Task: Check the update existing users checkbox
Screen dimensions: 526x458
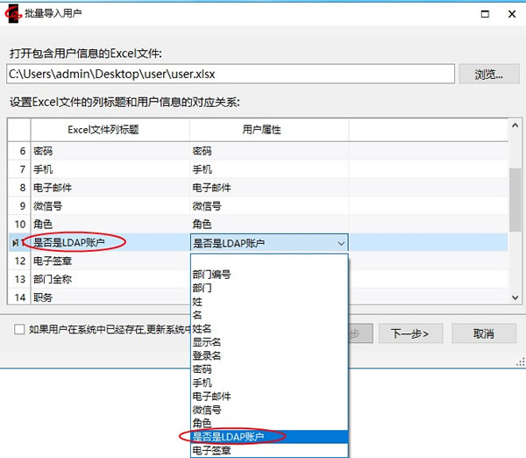Action: tap(18, 329)
